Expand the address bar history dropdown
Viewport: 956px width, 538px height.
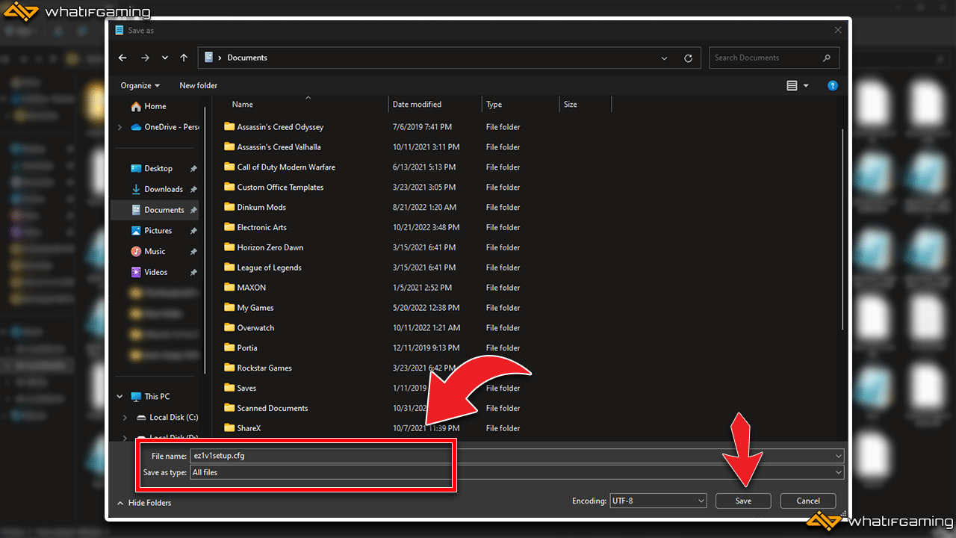tap(665, 58)
